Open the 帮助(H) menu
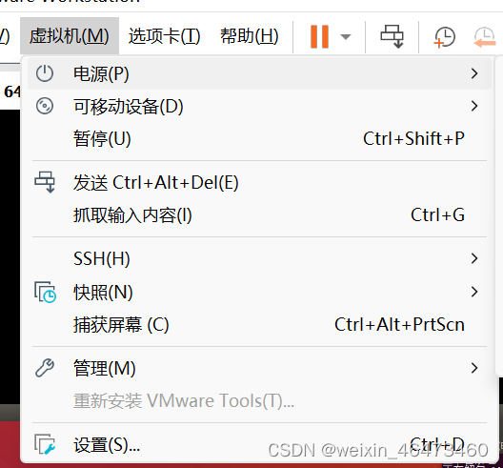The image size is (503, 468). pyautogui.click(x=249, y=36)
